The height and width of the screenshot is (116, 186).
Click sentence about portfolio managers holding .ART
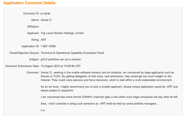(100, 104)
